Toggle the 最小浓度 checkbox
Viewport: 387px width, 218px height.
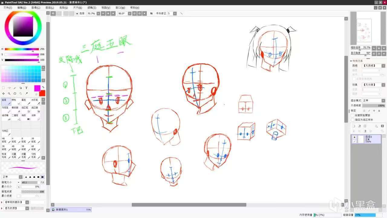click(18, 196)
